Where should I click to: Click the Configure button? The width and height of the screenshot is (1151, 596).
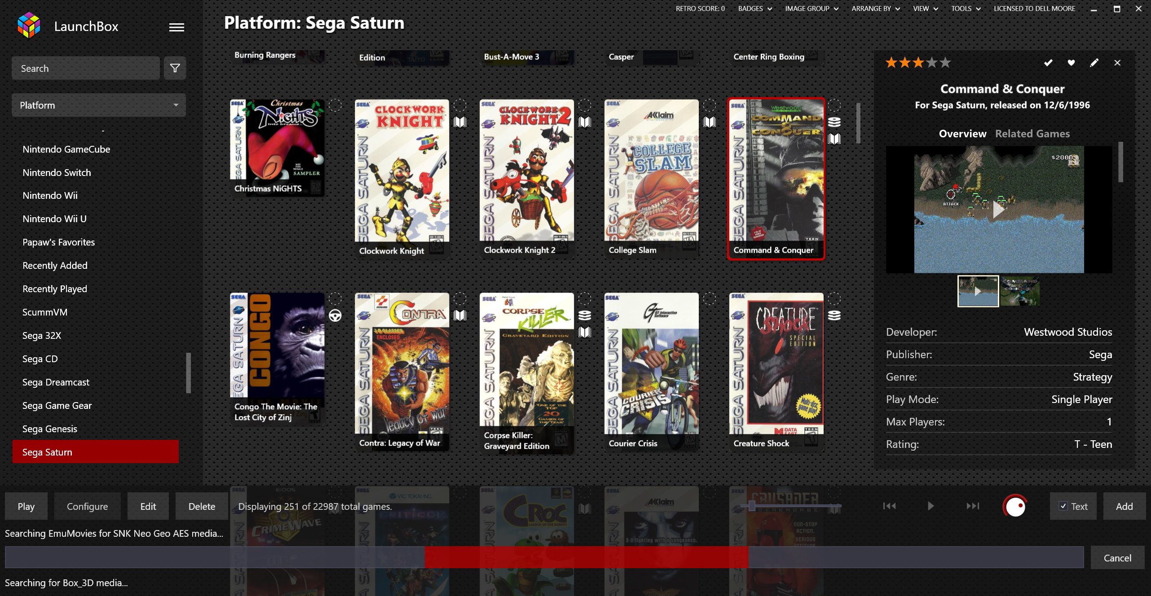pos(87,506)
